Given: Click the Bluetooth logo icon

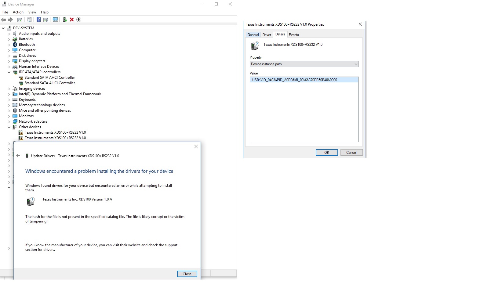Looking at the screenshot, I should (x=15, y=45).
